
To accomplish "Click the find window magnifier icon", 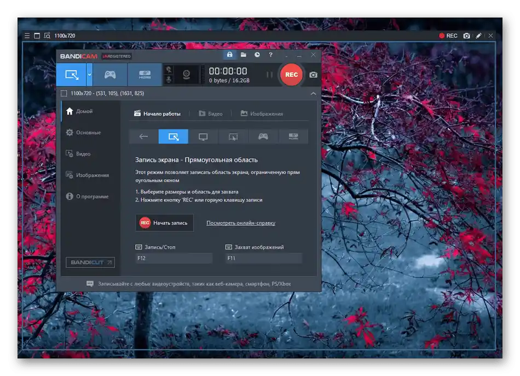I will pyautogui.click(x=47, y=36).
